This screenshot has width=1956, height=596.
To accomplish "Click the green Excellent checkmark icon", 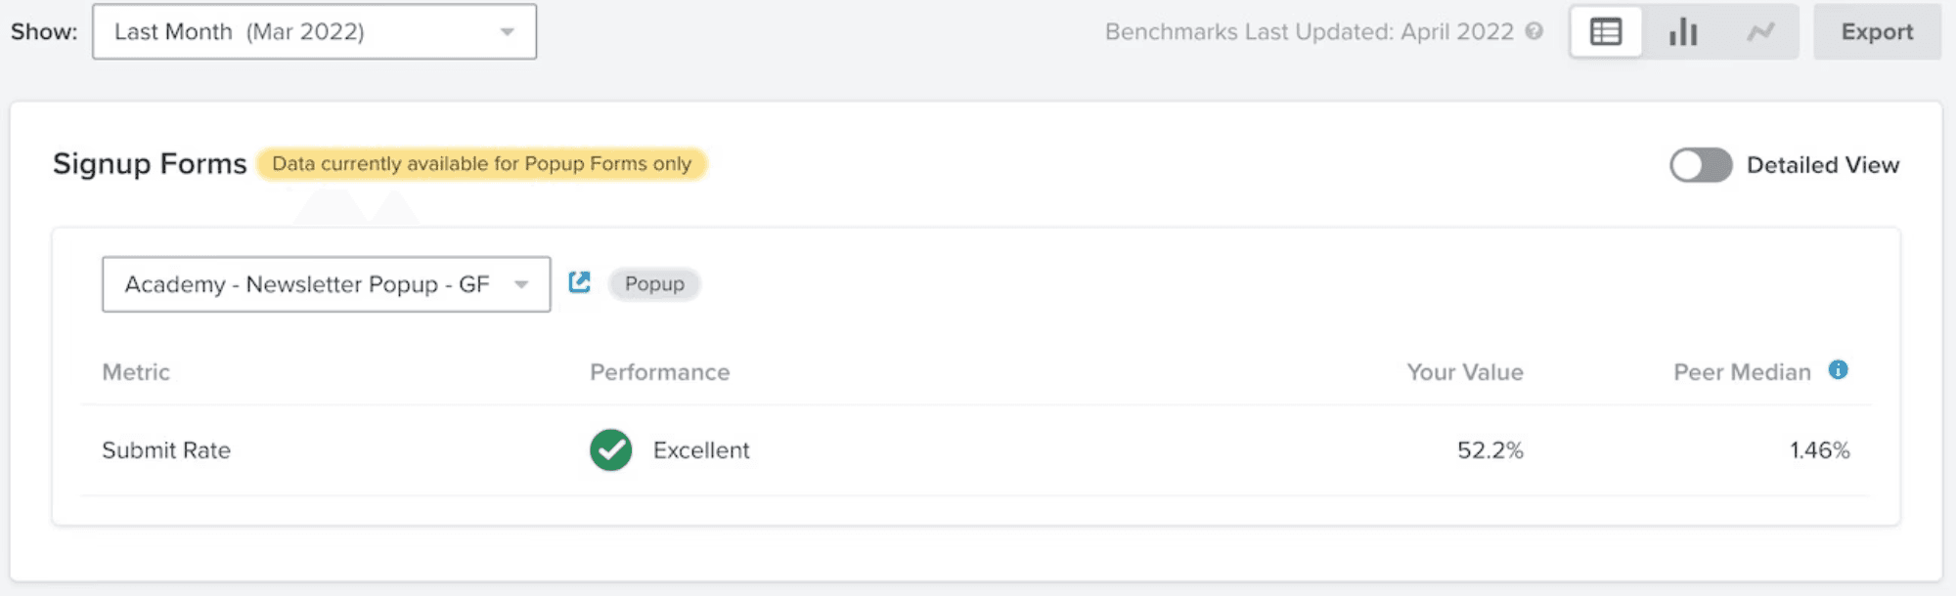I will coord(610,450).
